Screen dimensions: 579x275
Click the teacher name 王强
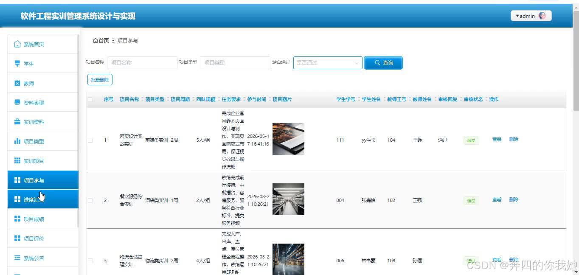click(417, 200)
